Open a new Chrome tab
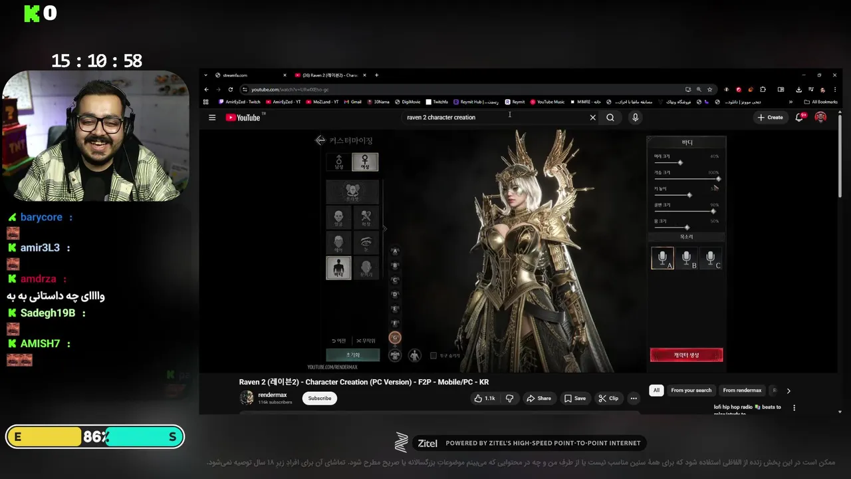 (x=376, y=75)
